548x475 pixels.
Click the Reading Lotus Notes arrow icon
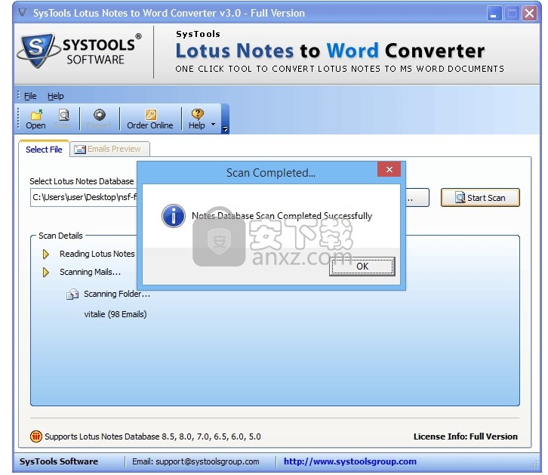[45, 254]
